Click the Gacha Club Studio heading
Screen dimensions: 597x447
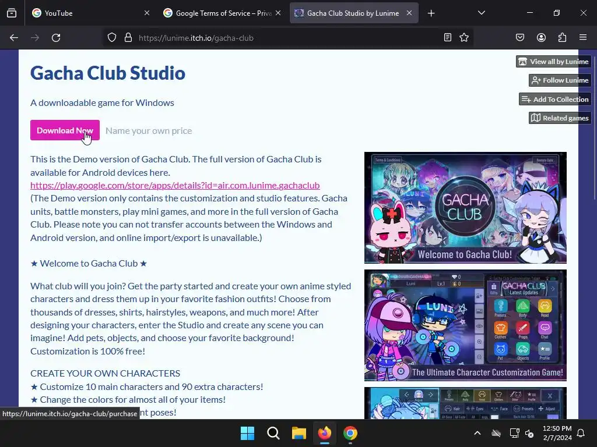108,73
